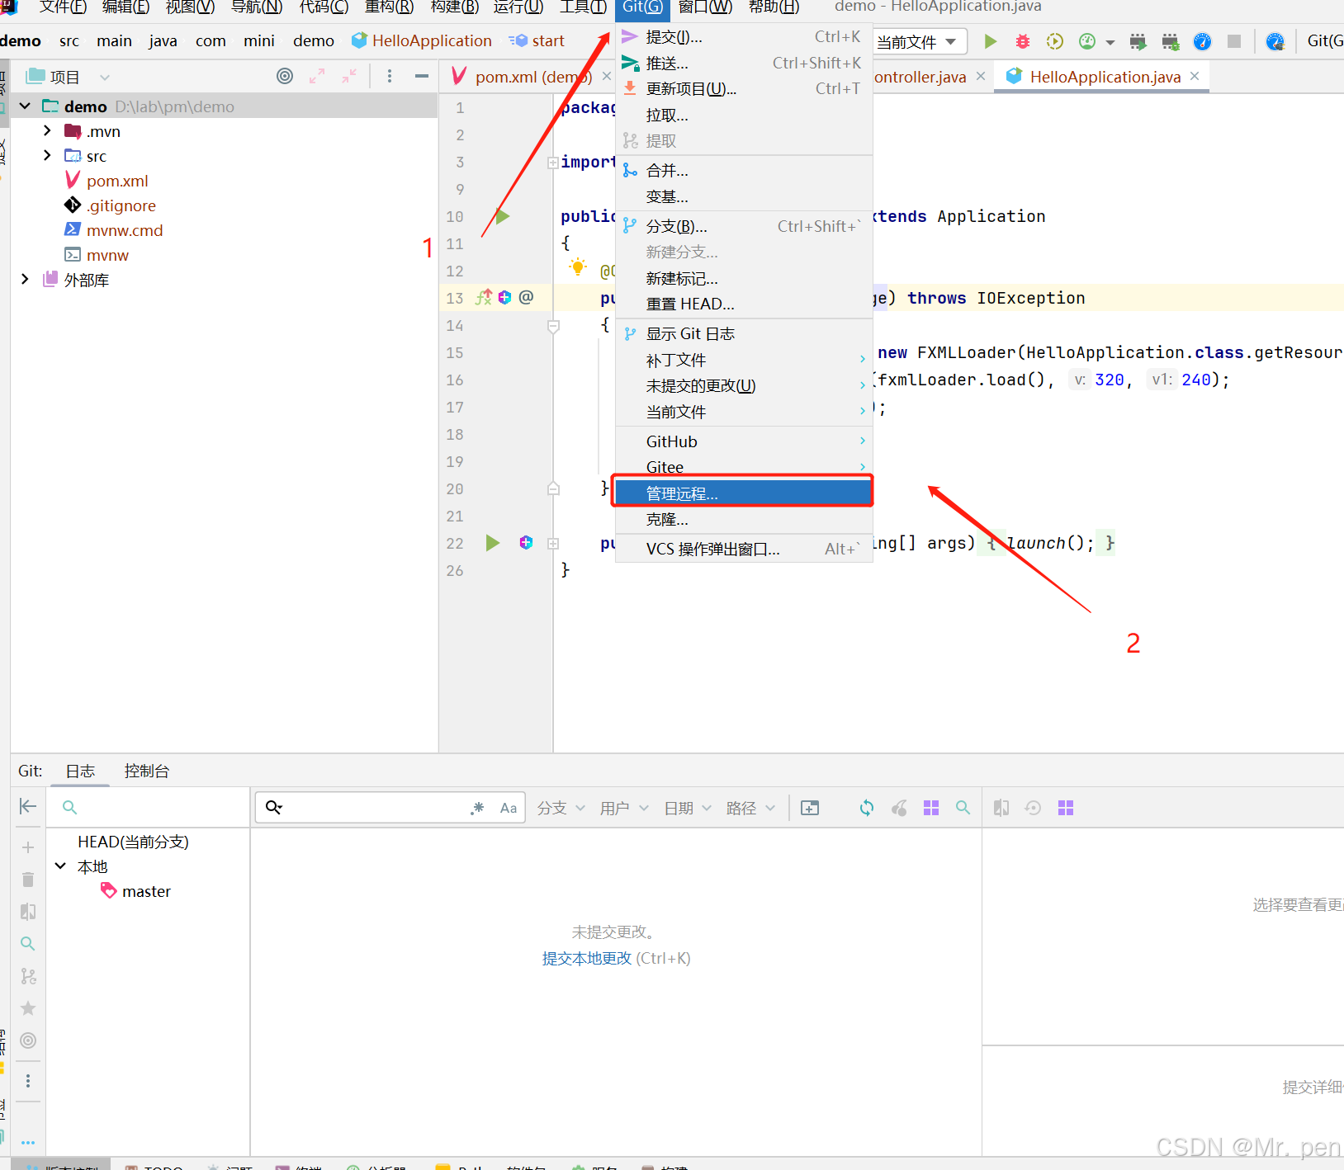Viewport: 1344px width, 1170px height.
Task: Open the 分支 filter dropdown
Action: coord(561,808)
